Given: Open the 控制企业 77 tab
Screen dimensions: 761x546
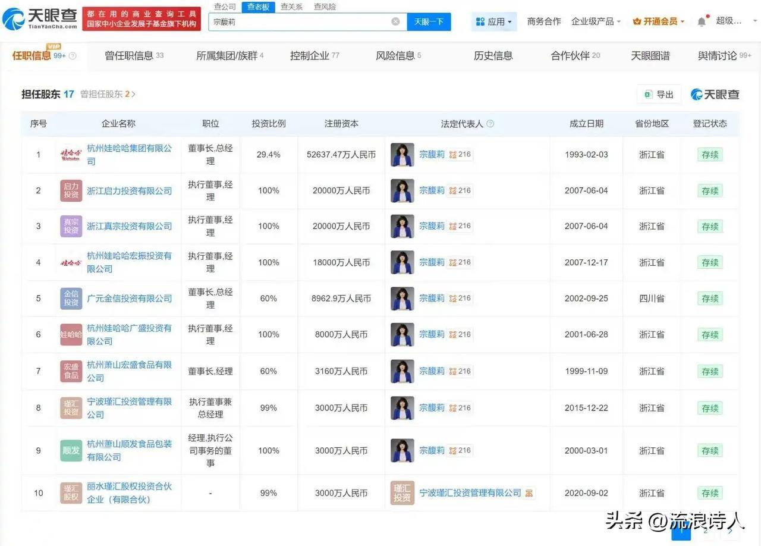Looking at the screenshot, I should 315,56.
